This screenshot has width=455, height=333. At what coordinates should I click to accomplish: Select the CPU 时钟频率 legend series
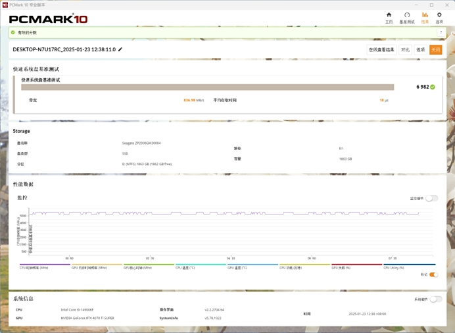45,267
